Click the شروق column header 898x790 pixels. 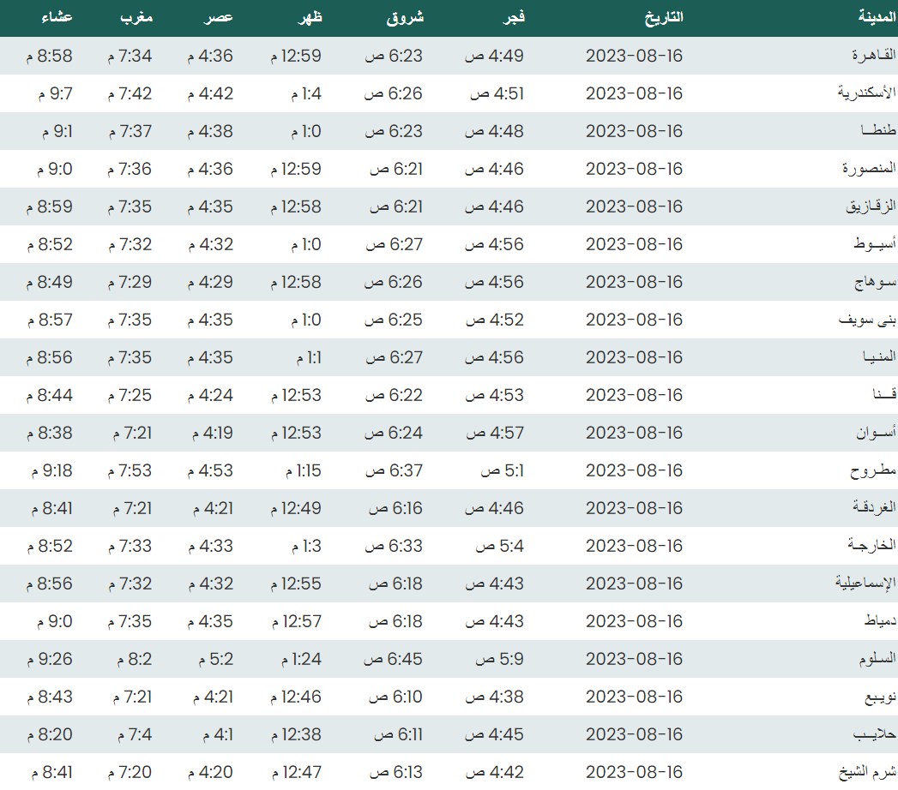407,17
